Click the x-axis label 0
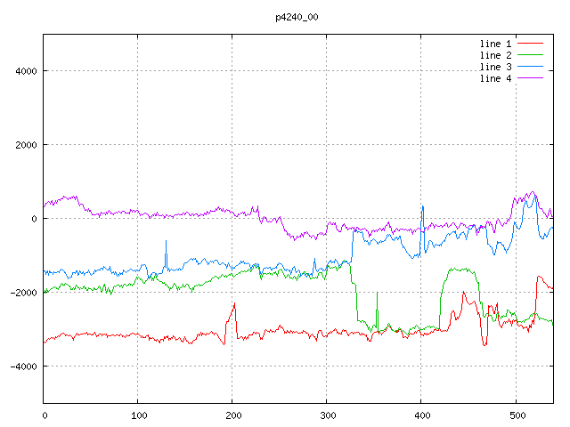This screenshot has width=570, height=427. coord(45,415)
